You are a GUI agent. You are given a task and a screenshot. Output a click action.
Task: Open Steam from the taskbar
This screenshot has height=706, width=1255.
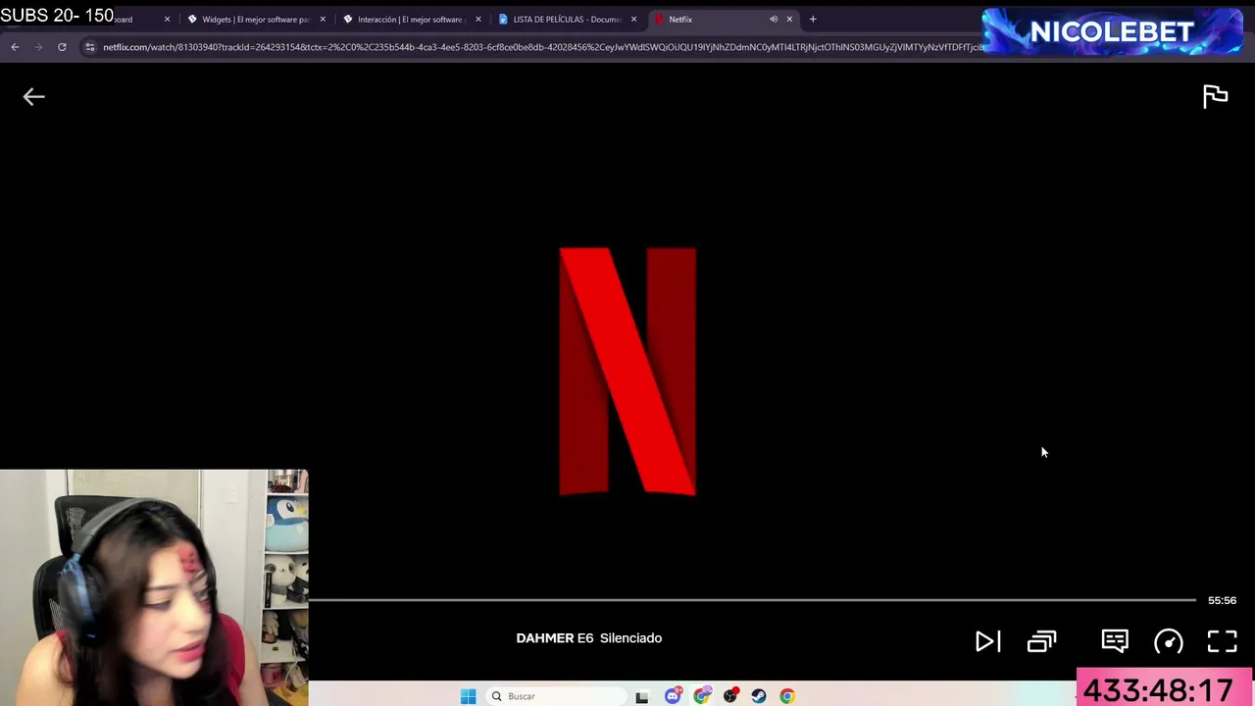point(759,696)
